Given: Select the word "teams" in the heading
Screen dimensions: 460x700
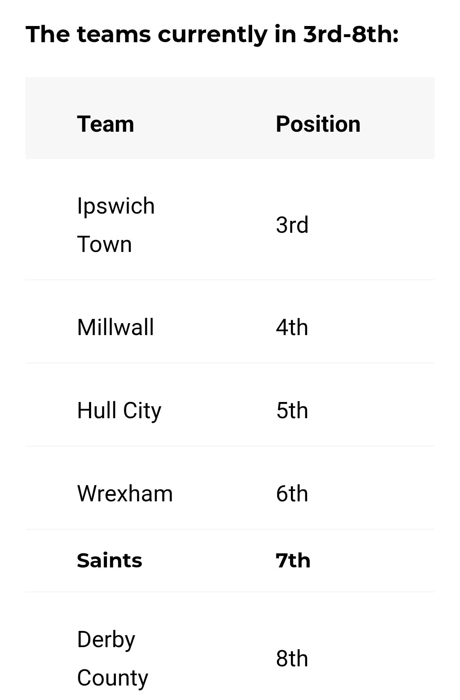Looking at the screenshot, I should click(x=114, y=34).
